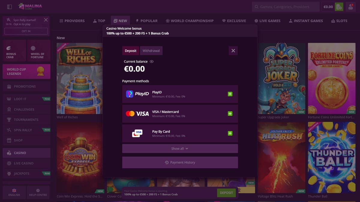Screen dimensions: 360x202
Task: Open Voltage Blitz Heat Rush thumbnail
Action: click(281, 158)
